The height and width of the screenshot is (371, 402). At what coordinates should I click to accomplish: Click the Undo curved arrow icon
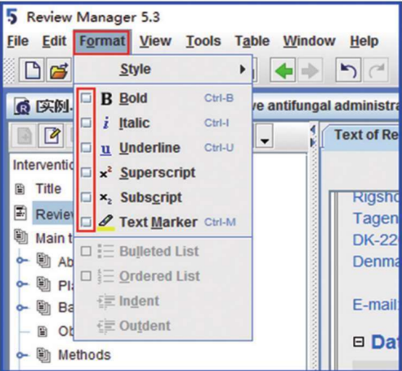tap(348, 70)
